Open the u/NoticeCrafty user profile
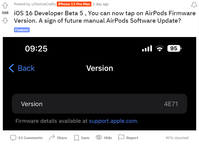Screen dimensions: 199x145 pos(44,4)
